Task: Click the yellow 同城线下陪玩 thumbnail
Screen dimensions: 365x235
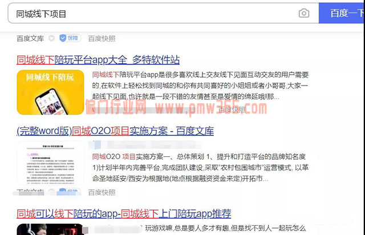Action: click(50, 92)
